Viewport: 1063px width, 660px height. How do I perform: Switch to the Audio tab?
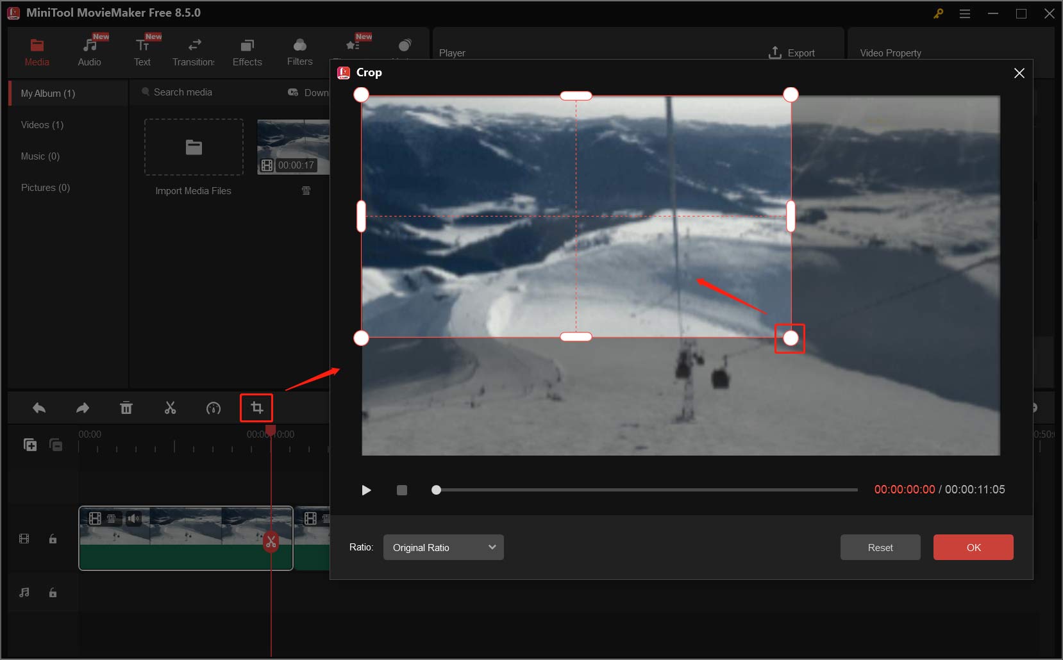click(x=89, y=51)
